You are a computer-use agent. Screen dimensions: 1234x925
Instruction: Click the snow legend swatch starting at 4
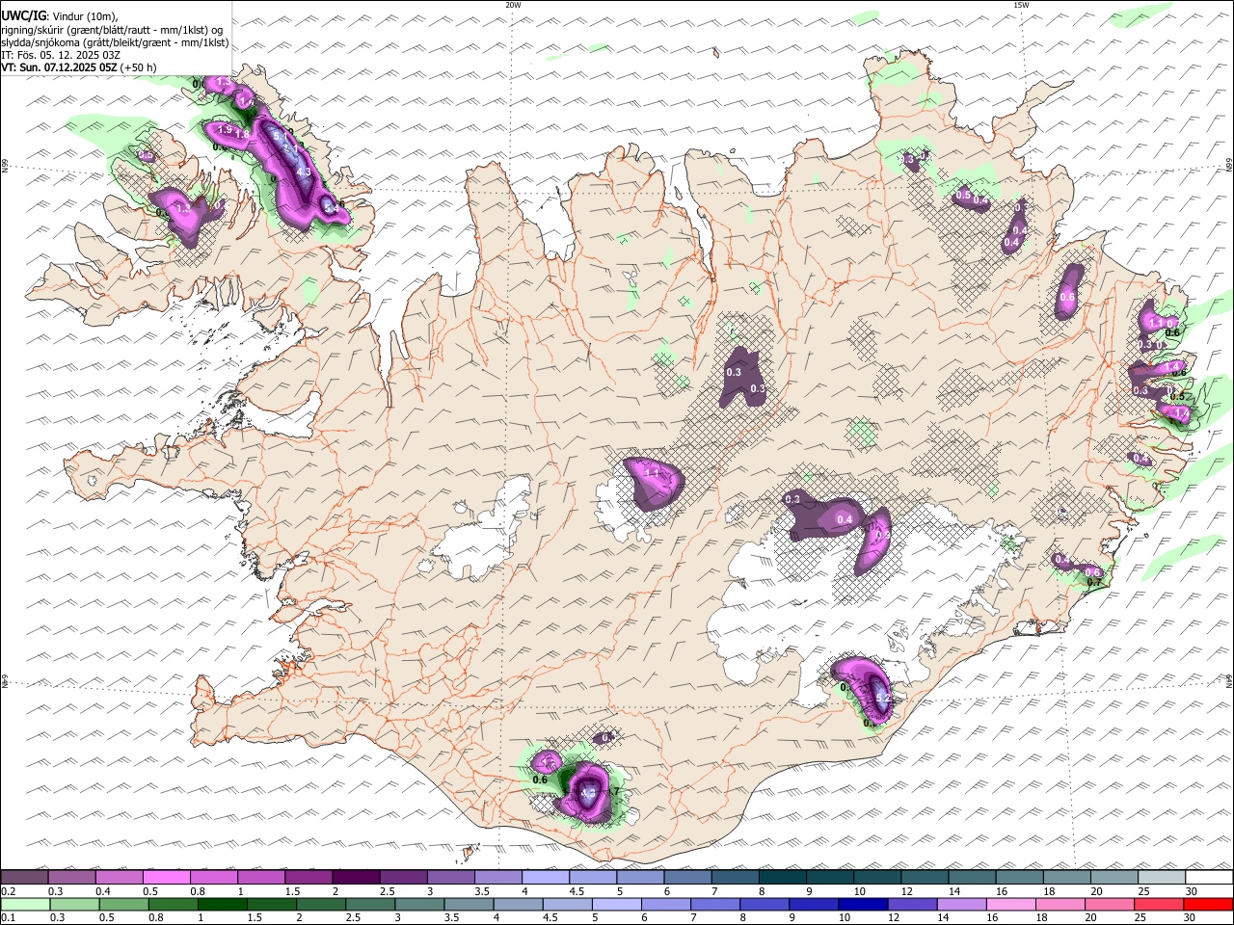545,878
